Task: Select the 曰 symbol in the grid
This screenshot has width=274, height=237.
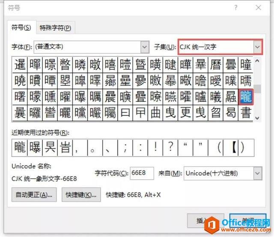Action: pyautogui.click(x=125, y=113)
